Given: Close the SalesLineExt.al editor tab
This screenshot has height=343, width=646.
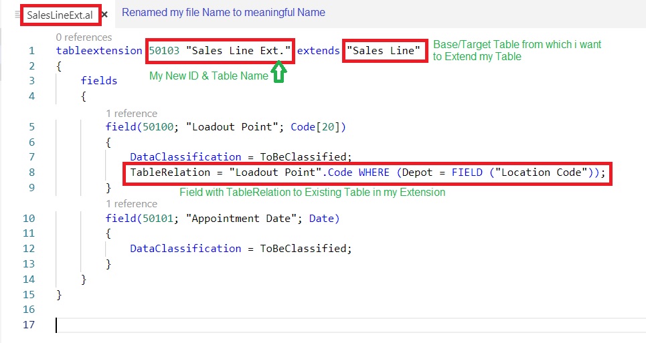Looking at the screenshot, I should click(x=105, y=14).
